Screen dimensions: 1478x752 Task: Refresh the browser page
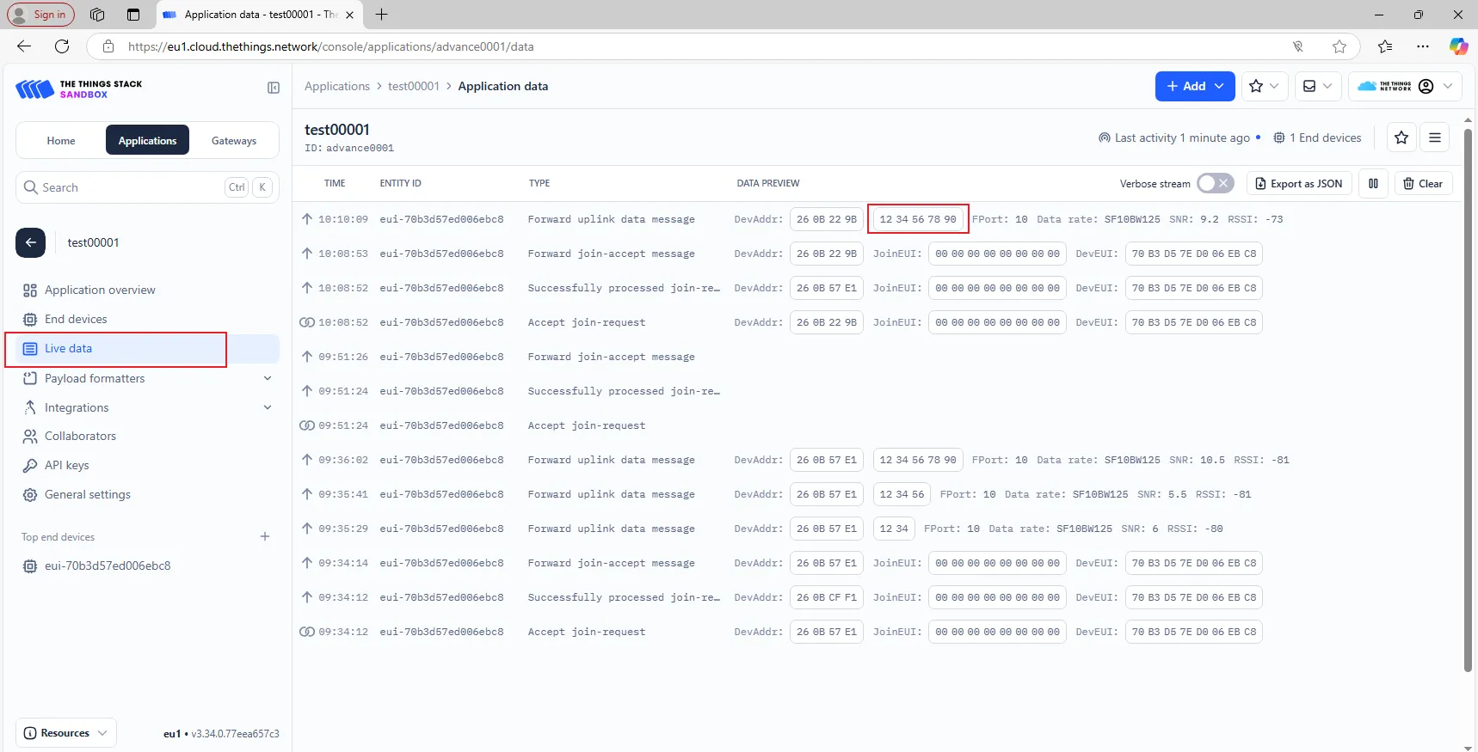pyautogui.click(x=62, y=46)
